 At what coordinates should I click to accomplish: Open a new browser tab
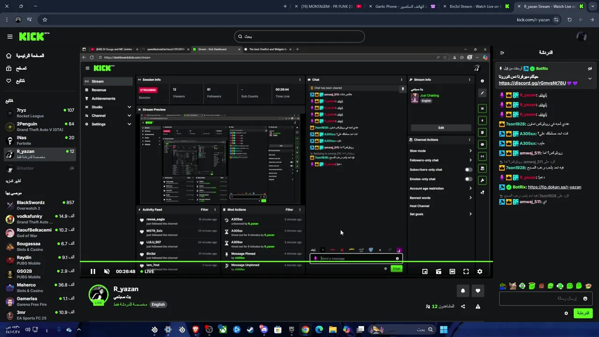(x=285, y=7)
